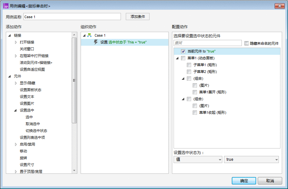Image resolution: width=288 pixels, height=189 pixels.
Task: Select the 取消选中 action
Action: pyautogui.click(x=33, y=124)
